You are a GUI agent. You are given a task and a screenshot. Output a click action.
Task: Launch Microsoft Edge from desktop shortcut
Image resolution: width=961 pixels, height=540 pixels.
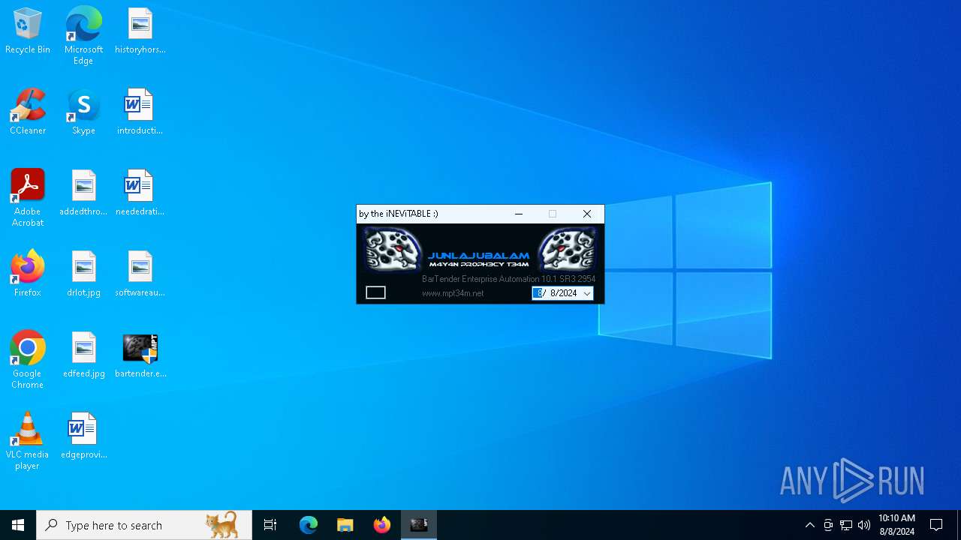coord(83,36)
